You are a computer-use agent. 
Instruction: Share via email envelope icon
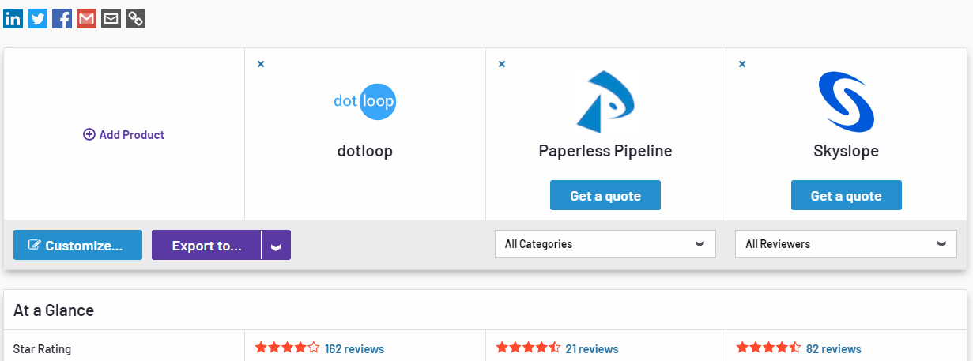pyautogui.click(x=111, y=18)
